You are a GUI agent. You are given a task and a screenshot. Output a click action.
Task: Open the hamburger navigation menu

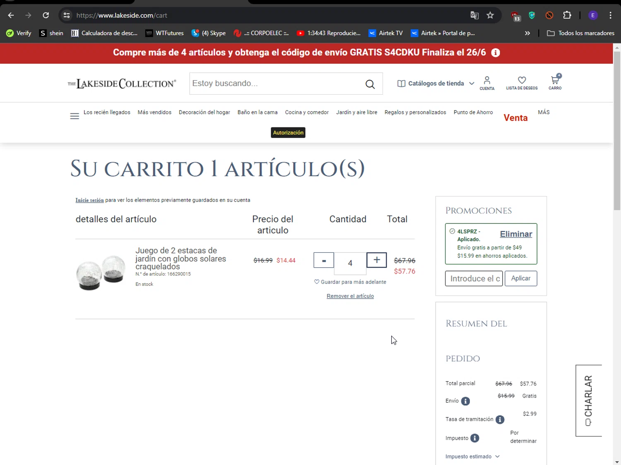click(75, 116)
